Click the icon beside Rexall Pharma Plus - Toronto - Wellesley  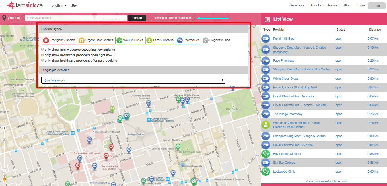[x=266, y=105]
